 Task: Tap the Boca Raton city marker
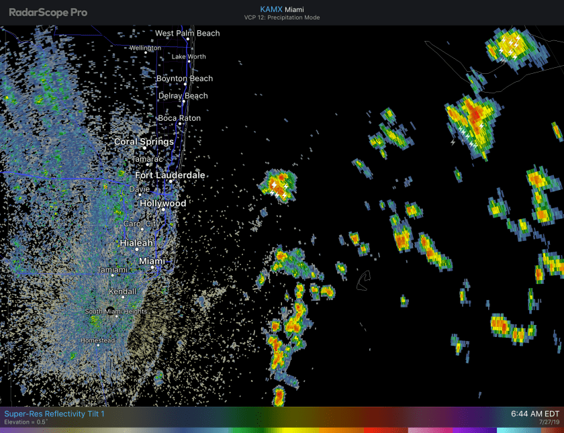click(180, 124)
